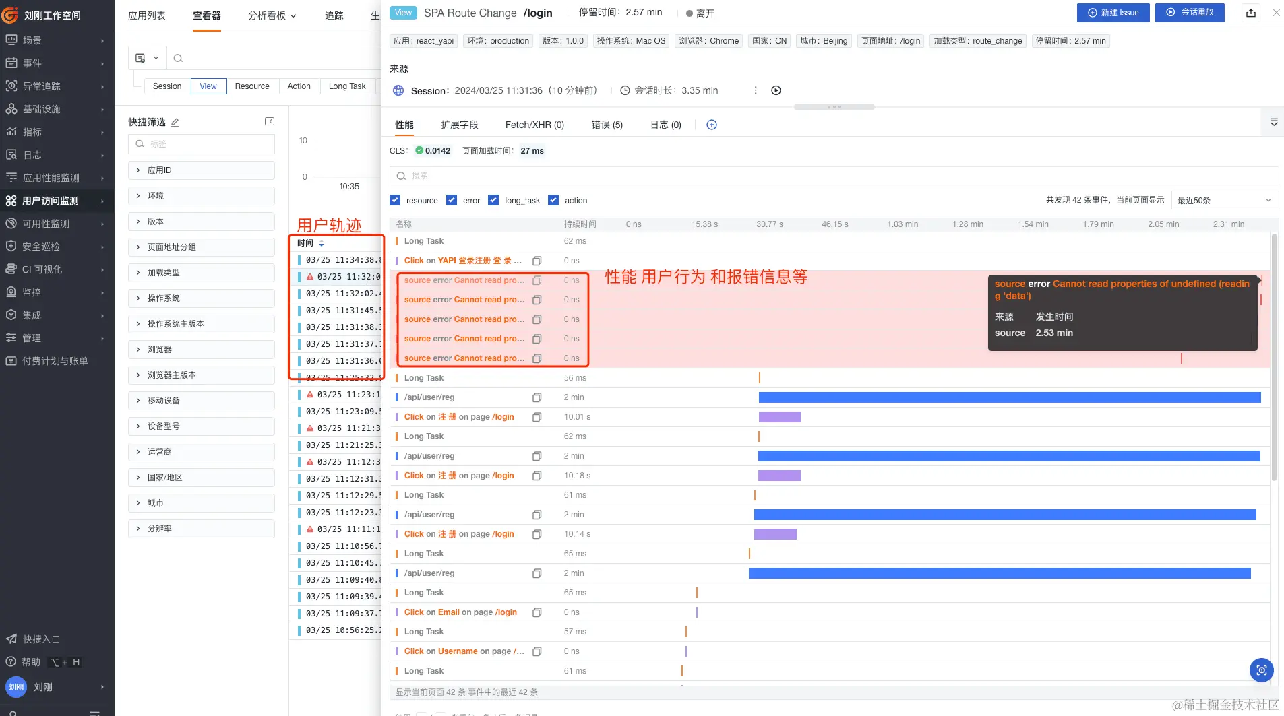Focus the 搜索 events search box

(834, 176)
